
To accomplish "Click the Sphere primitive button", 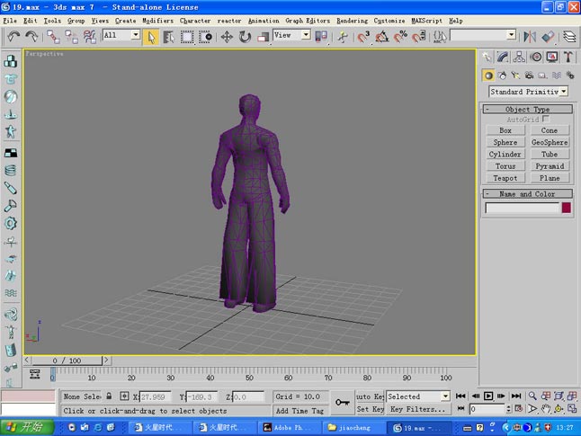I will (x=505, y=142).
